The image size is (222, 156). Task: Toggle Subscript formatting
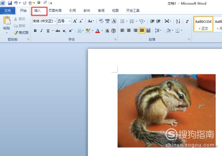point(64,31)
